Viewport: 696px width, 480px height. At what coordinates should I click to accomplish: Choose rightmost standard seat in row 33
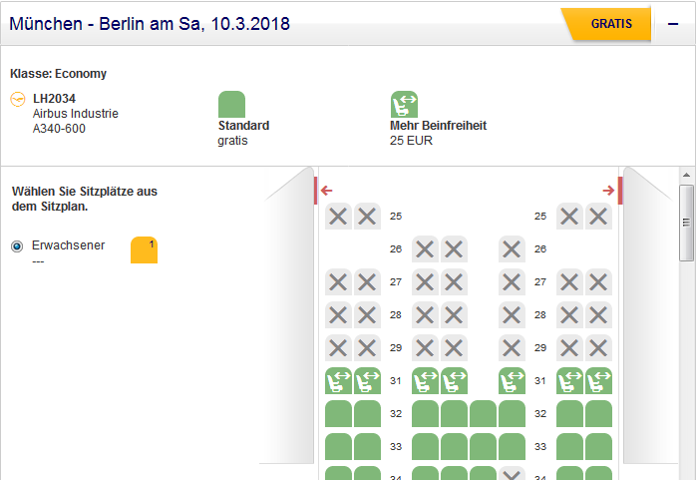click(598, 446)
